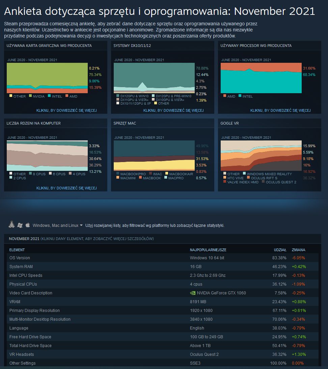Viewport: 328px width, 369px height.
Task: Click the DX12GPU & WIN10 legend swatch
Action: pyautogui.click(x=118, y=96)
